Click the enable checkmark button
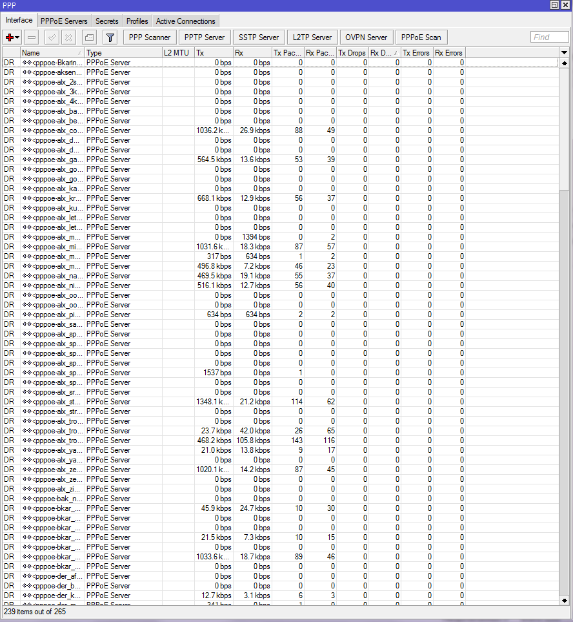This screenshot has height=622, width=573. pos(52,37)
